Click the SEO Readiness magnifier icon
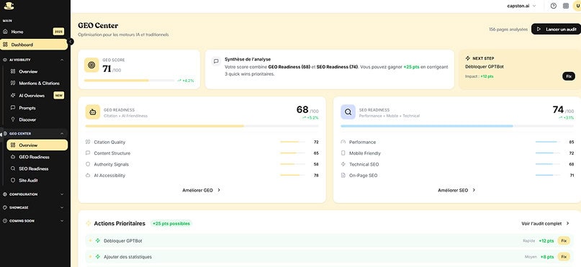The image size is (581, 267). tap(348, 112)
